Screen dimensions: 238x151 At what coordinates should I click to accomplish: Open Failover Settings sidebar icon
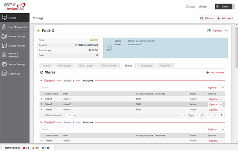coord(4,36)
